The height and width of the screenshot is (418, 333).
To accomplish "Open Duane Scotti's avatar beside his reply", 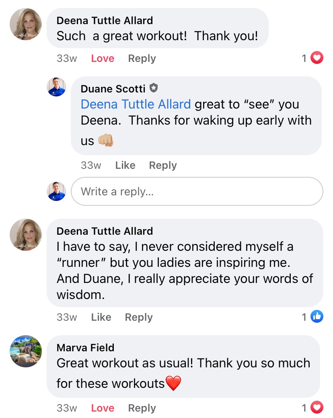I will (x=57, y=86).
